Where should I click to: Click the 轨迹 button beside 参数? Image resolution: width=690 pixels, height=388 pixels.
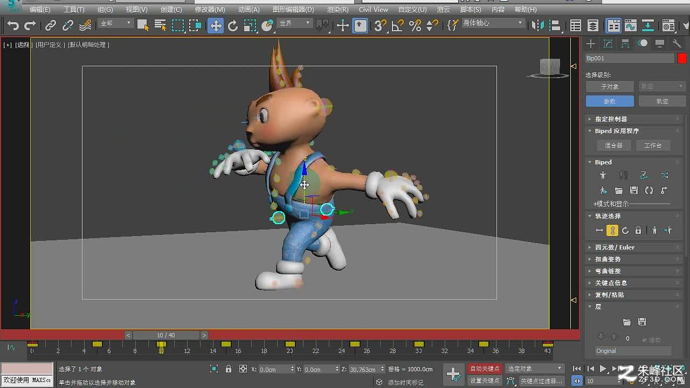pyautogui.click(x=662, y=101)
